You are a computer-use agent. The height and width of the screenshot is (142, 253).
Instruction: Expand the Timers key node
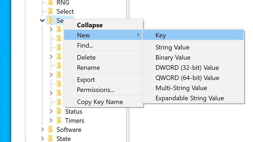pyautogui.click(x=51, y=120)
